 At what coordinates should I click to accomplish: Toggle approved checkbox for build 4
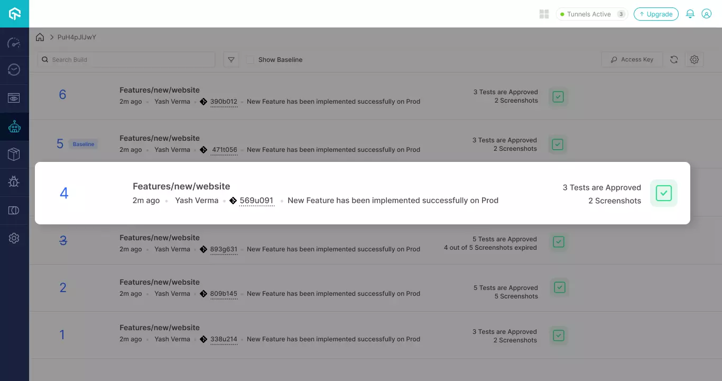(x=663, y=193)
